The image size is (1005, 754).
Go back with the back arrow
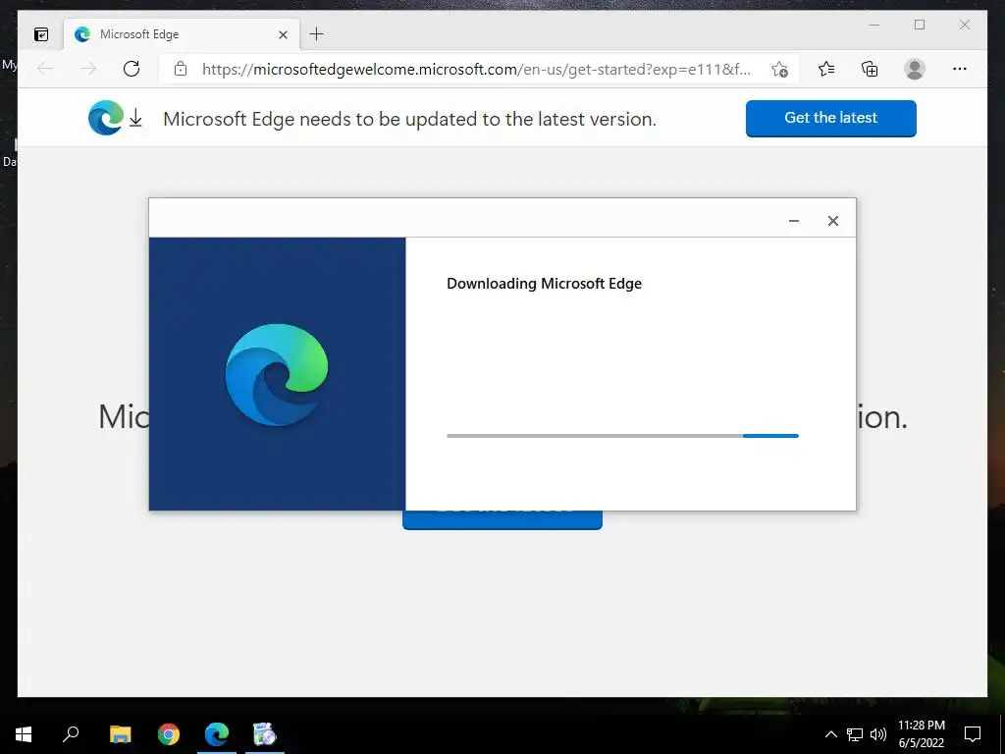click(45, 69)
